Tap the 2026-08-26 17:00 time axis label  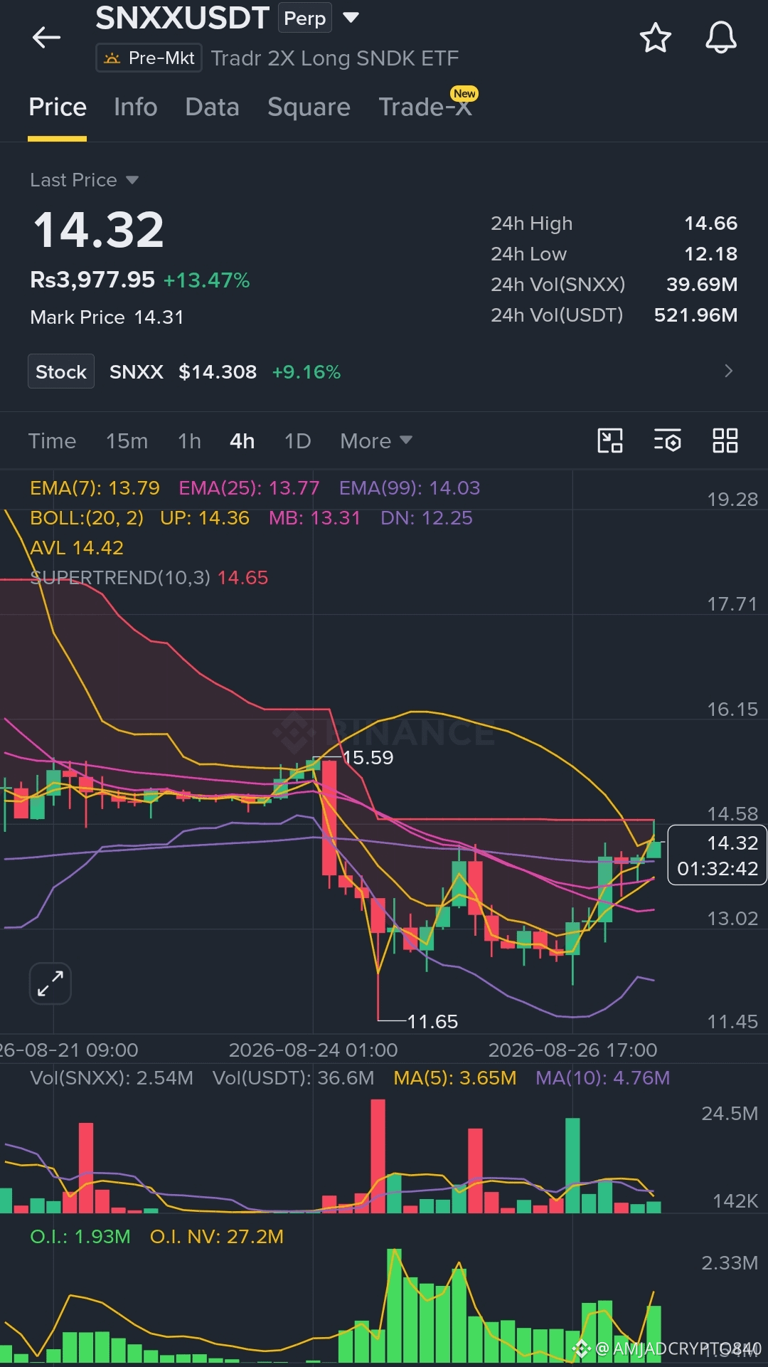pos(572,1050)
